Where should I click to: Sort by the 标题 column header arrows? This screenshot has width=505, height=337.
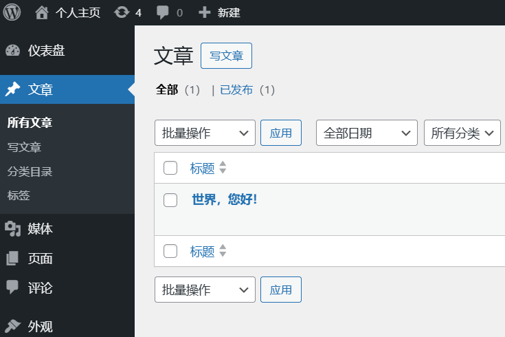point(223,168)
